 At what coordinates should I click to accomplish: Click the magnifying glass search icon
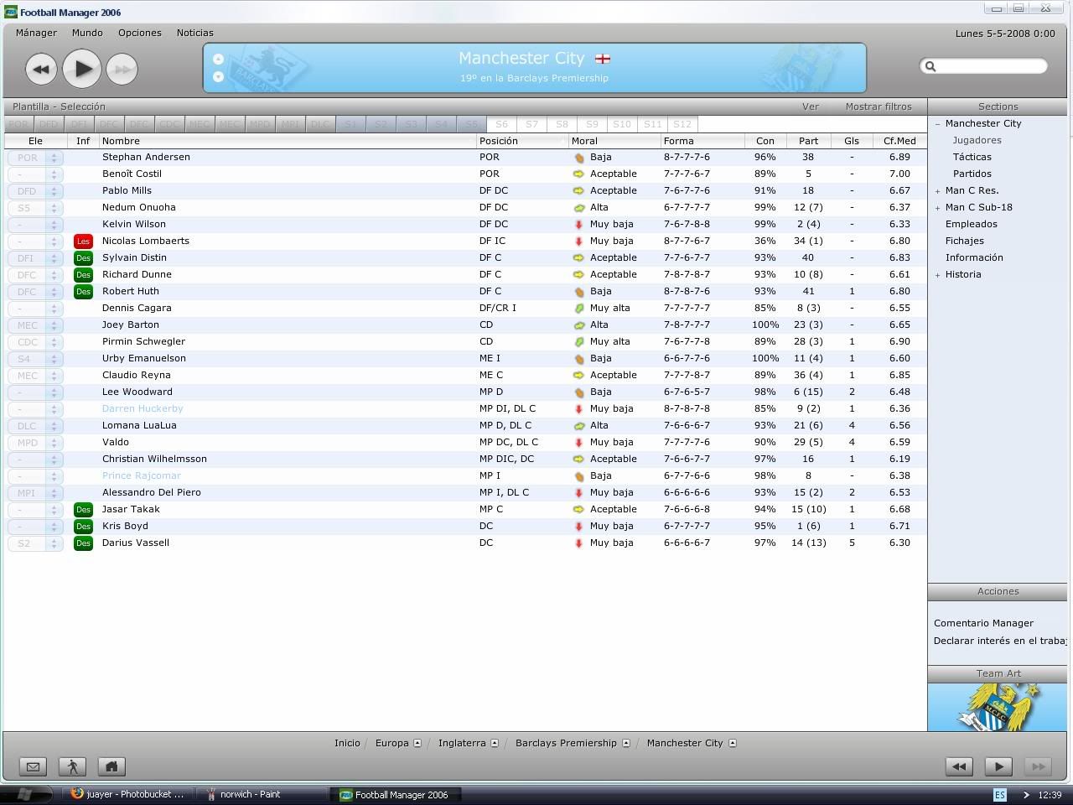coord(930,66)
